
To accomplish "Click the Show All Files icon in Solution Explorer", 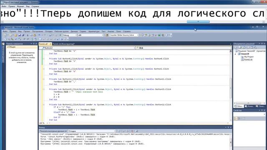I will [x=240, y=47].
